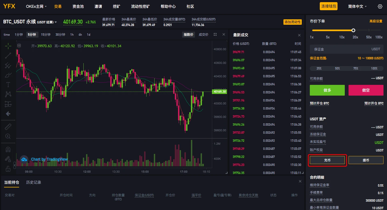
Task: Select the 1h chart interval
Action: click(x=72, y=35)
